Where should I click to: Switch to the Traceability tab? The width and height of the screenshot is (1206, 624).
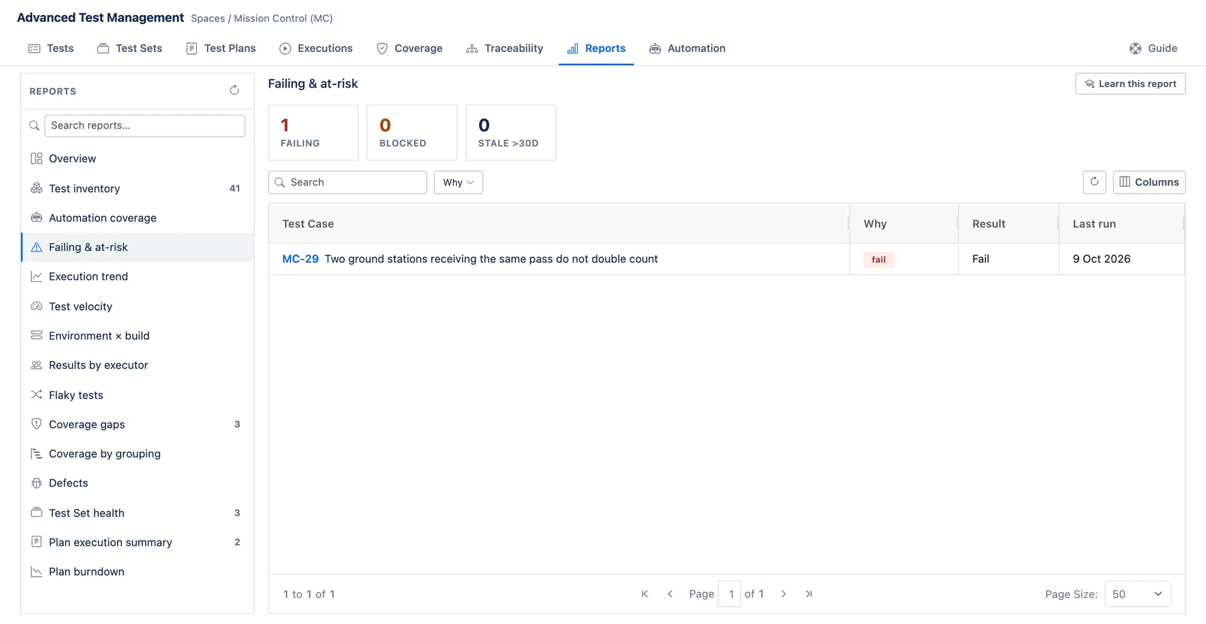[x=504, y=48]
